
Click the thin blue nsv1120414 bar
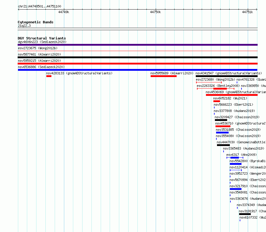pyautogui.click(x=236, y=170)
